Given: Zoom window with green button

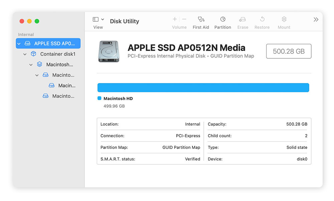Looking at the screenshot, I should [x=37, y=21].
